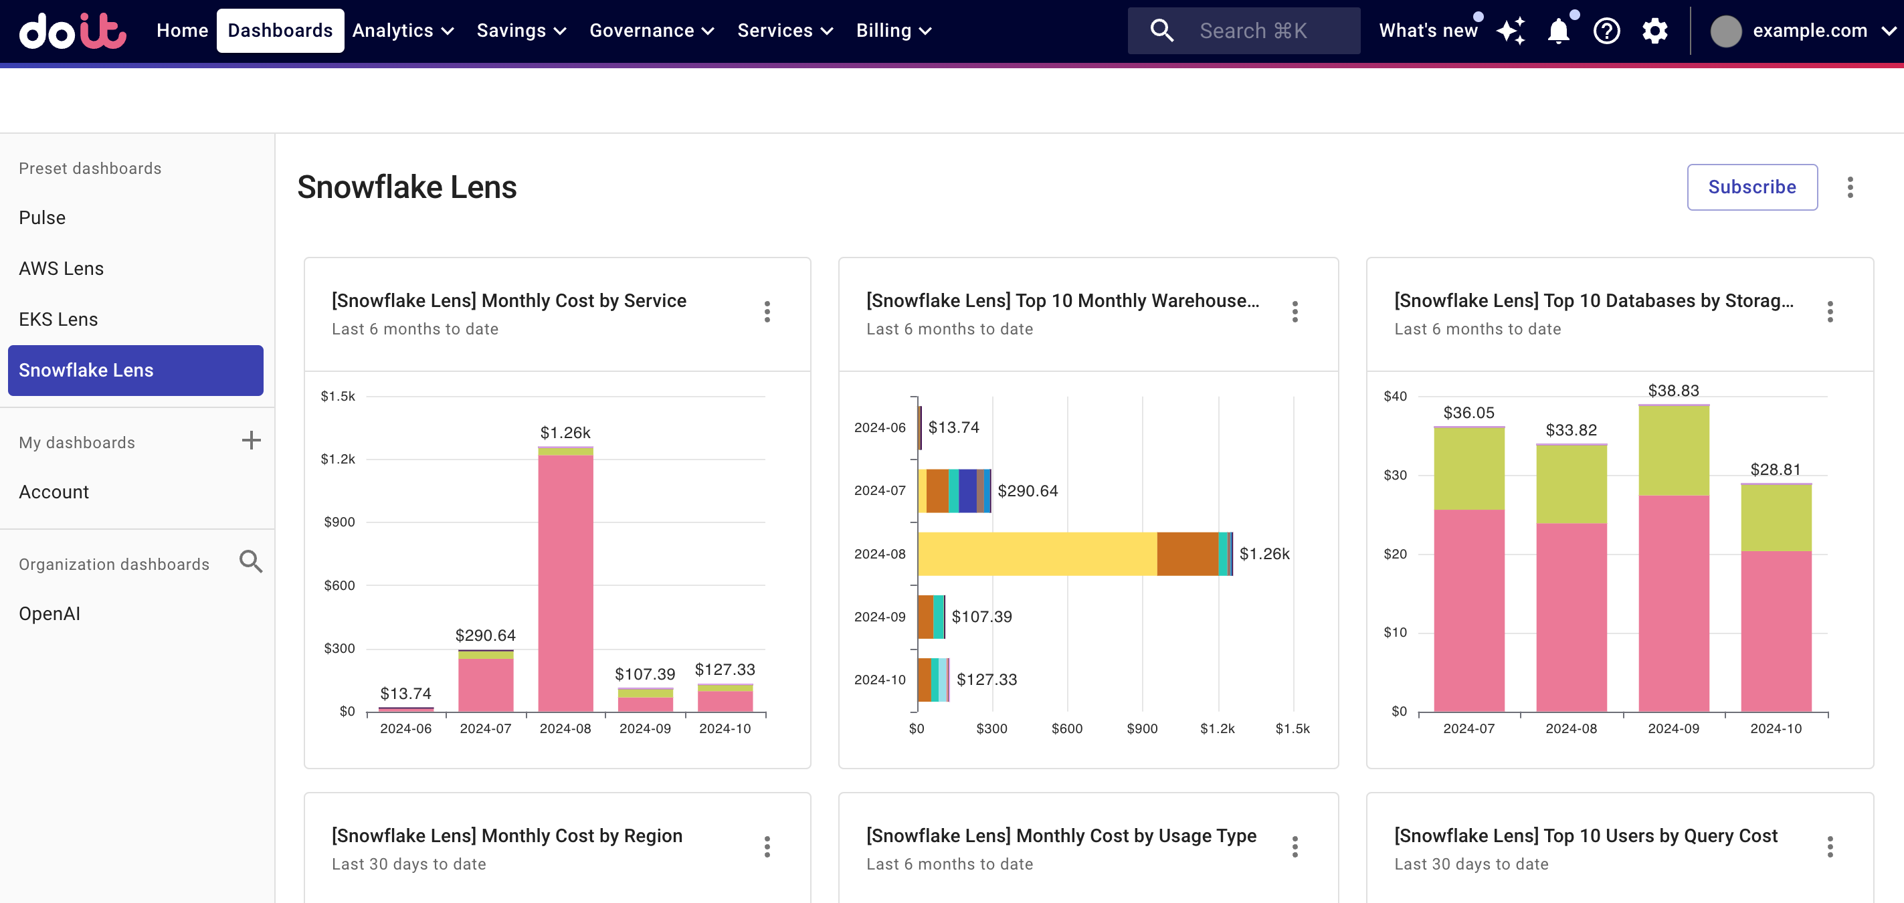The width and height of the screenshot is (1904, 903).
Task: Select the Dashboards tab
Action: pos(278,30)
